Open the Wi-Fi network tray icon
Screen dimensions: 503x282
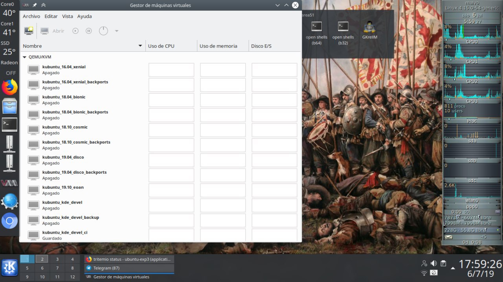coord(424,273)
